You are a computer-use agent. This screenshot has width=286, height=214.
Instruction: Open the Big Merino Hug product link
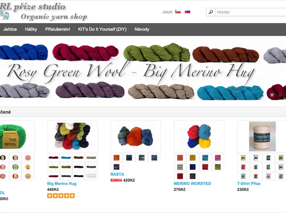click(62, 184)
